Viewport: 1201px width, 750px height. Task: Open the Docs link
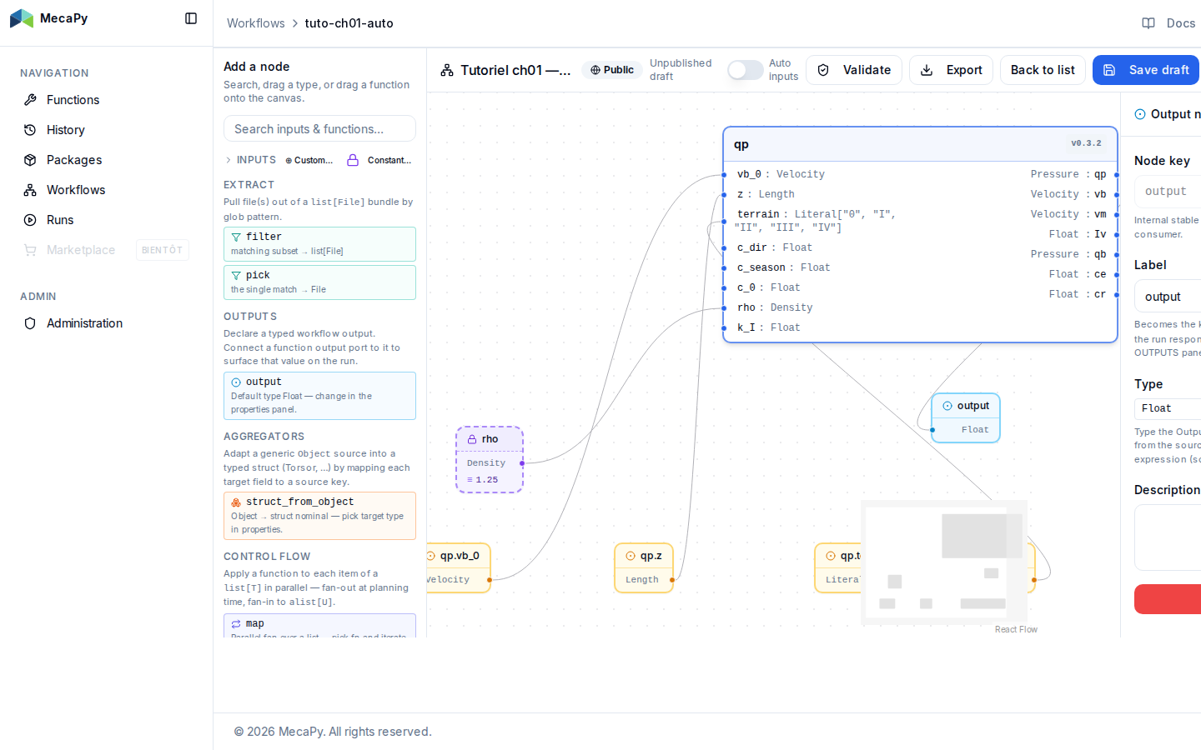(1169, 23)
